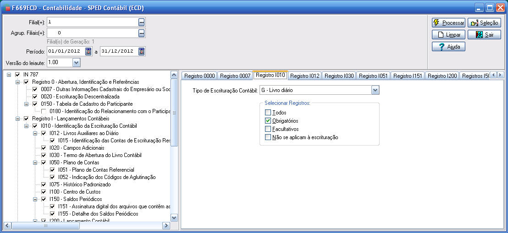Open the Agrup. Filiais lookup ellipsis button
Image resolution: width=508 pixels, height=233 pixels.
142,33
